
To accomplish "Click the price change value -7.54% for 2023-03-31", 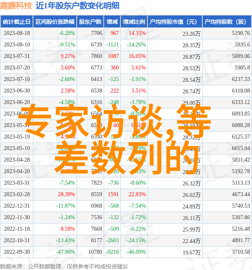I will pos(67,183).
